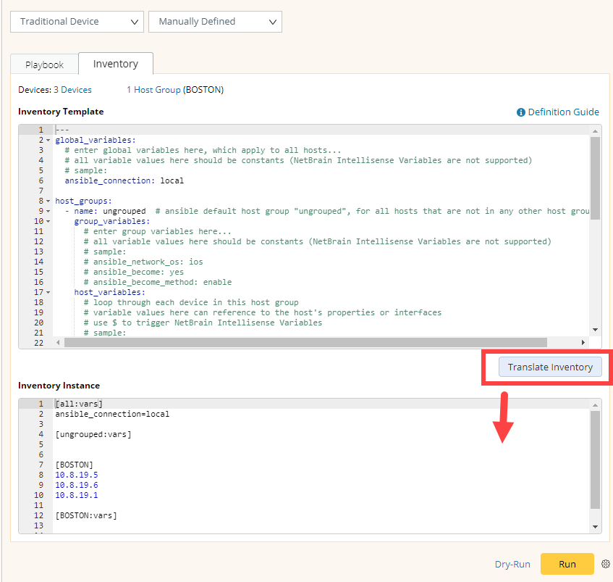613x582 pixels.
Task: Click the Inventory Template horizontal scrollbar
Action: click(x=304, y=342)
